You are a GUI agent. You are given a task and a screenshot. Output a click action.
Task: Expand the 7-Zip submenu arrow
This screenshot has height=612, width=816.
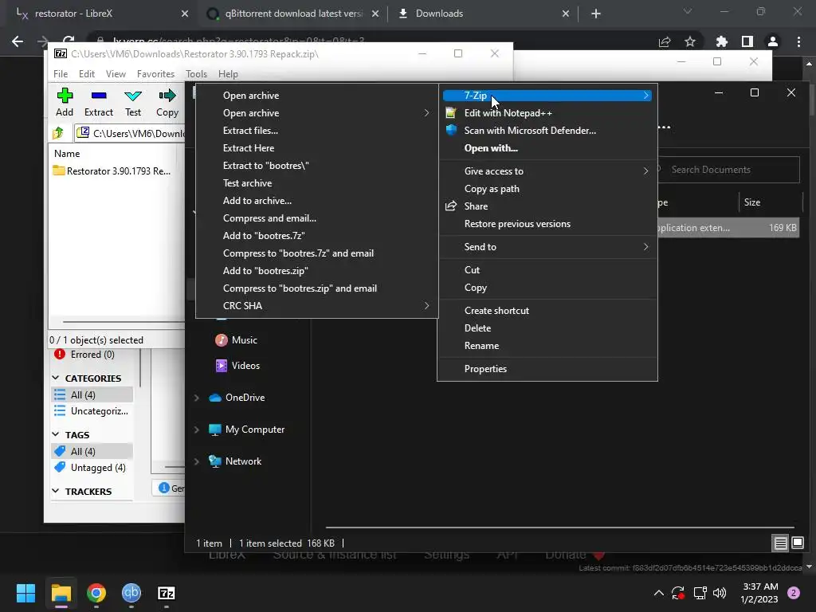coord(645,96)
